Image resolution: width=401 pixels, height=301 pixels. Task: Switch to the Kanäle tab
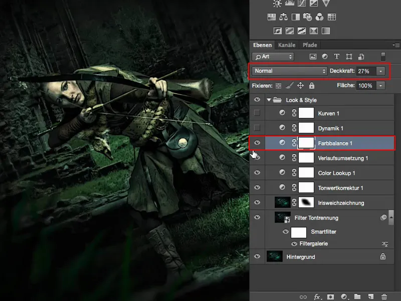pyautogui.click(x=287, y=45)
